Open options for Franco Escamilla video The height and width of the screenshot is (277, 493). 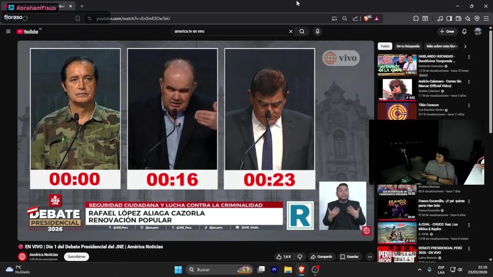point(469,201)
